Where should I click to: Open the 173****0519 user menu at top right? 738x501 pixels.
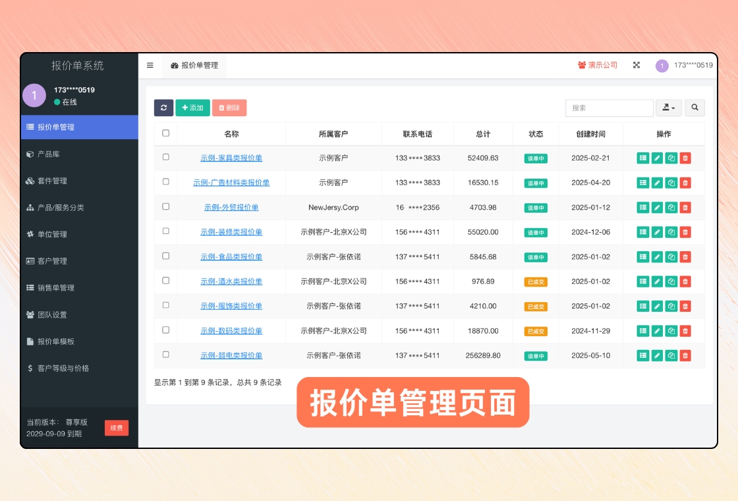(684, 65)
